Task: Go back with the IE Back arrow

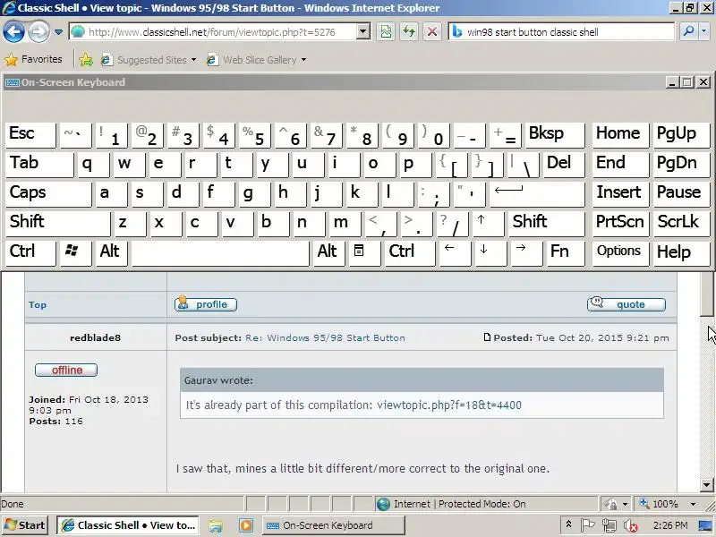Action: tap(13, 32)
